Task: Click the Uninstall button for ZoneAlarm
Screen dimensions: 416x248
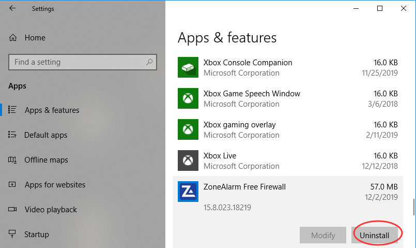Action: coord(374,235)
